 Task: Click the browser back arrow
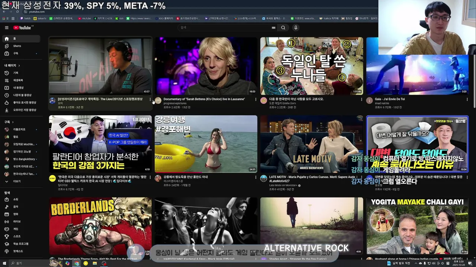tap(4, 12)
